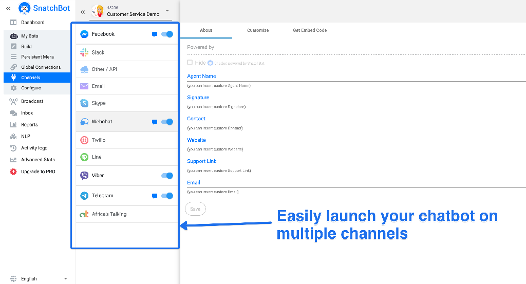Click the Build pencil icon
526x284 pixels.
click(x=13, y=46)
